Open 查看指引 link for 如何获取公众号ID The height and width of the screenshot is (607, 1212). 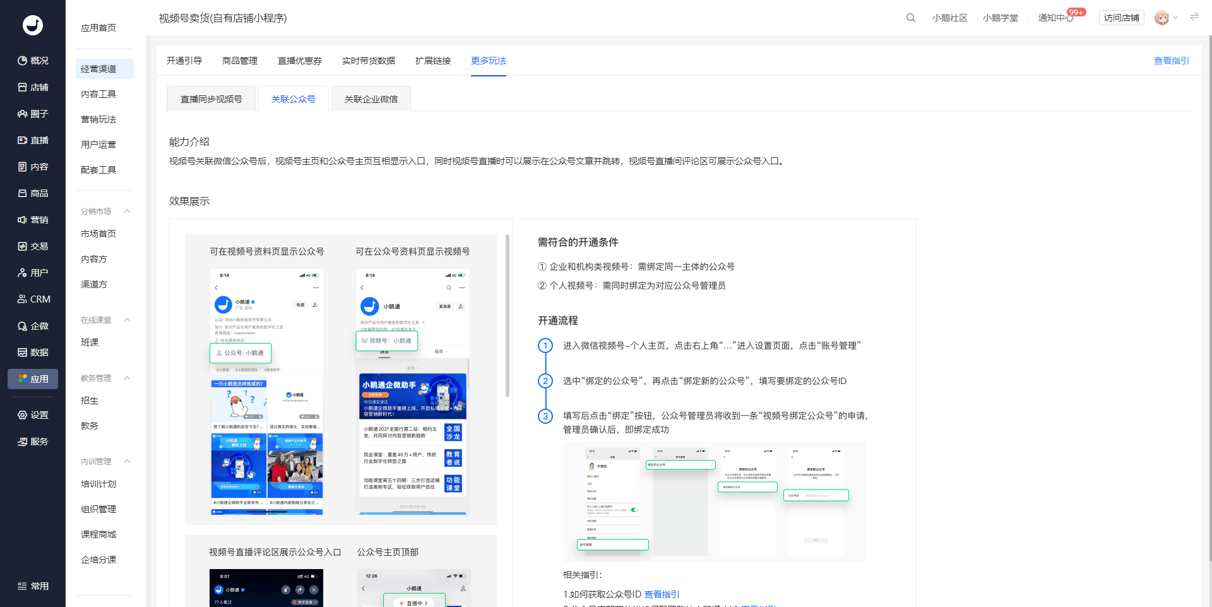coord(662,594)
